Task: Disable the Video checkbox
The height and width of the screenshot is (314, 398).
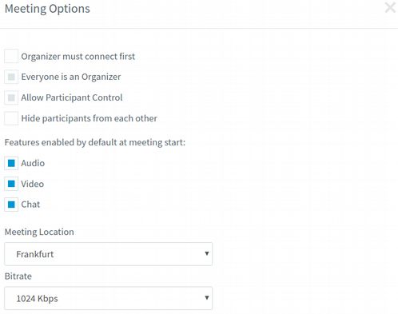Action: tap(11, 184)
